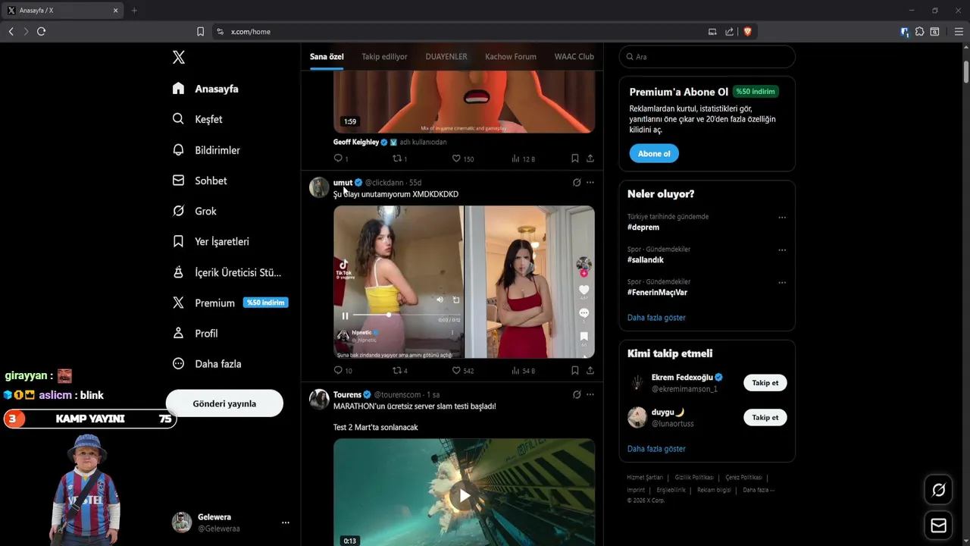Click Daha fazla göster under Kimi takip etmeli

click(x=656, y=449)
